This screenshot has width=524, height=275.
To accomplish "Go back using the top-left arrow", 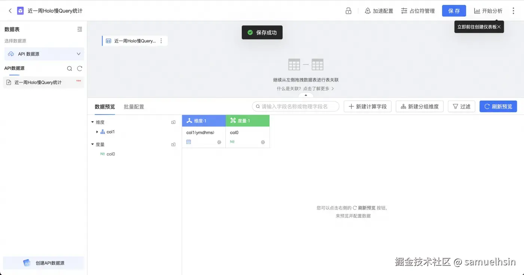I will click(x=10, y=11).
